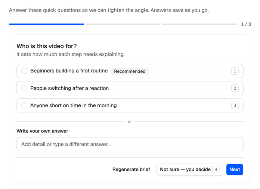Click the 'Write your own answer' label
260x189 pixels.
tap(42, 131)
